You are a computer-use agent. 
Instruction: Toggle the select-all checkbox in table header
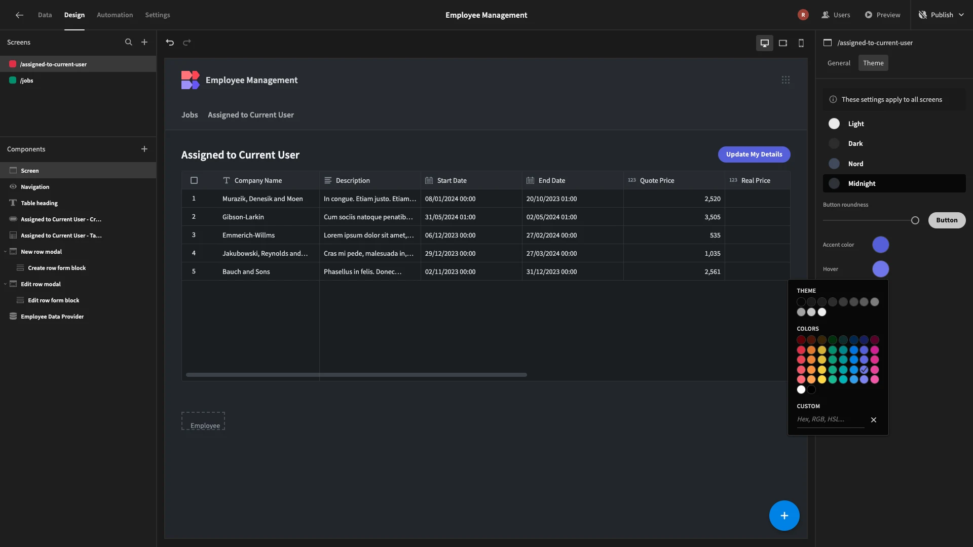coord(194,180)
